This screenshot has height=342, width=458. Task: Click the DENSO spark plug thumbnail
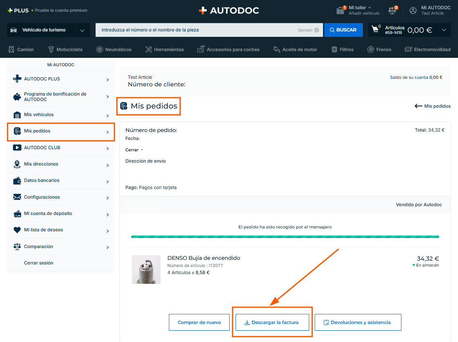pos(146,269)
